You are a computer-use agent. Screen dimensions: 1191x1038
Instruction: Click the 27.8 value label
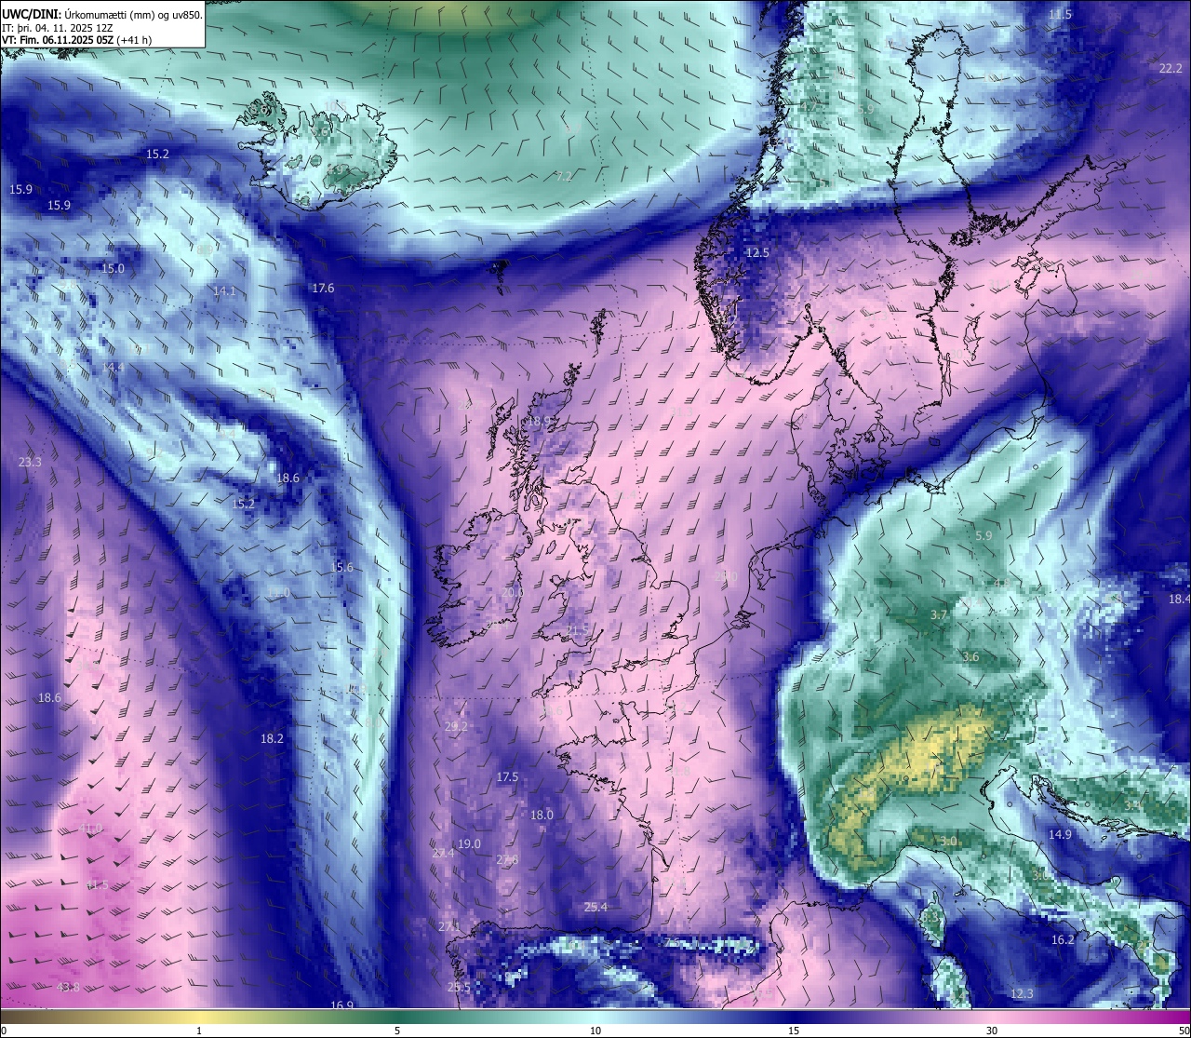point(506,859)
